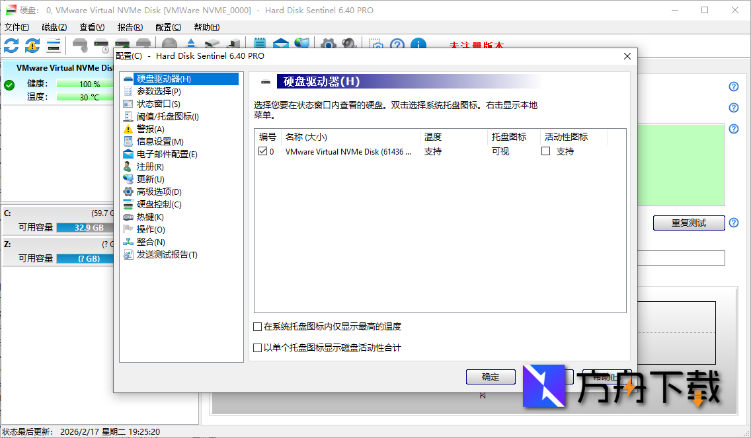Open the 报告(R) menu
The image size is (751, 438).
[x=130, y=27]
